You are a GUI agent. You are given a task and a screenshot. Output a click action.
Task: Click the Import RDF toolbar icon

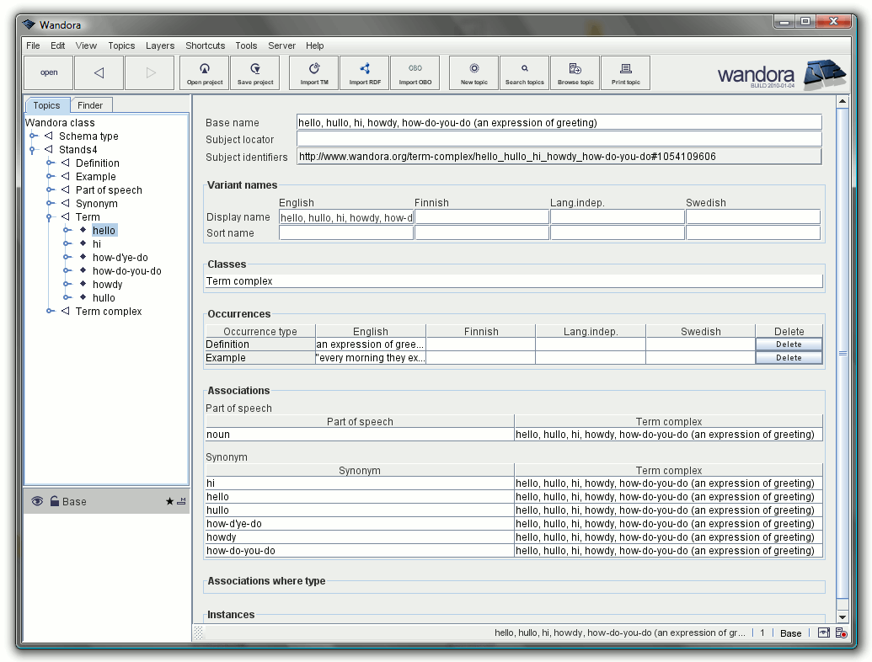[x=364, y=72]
